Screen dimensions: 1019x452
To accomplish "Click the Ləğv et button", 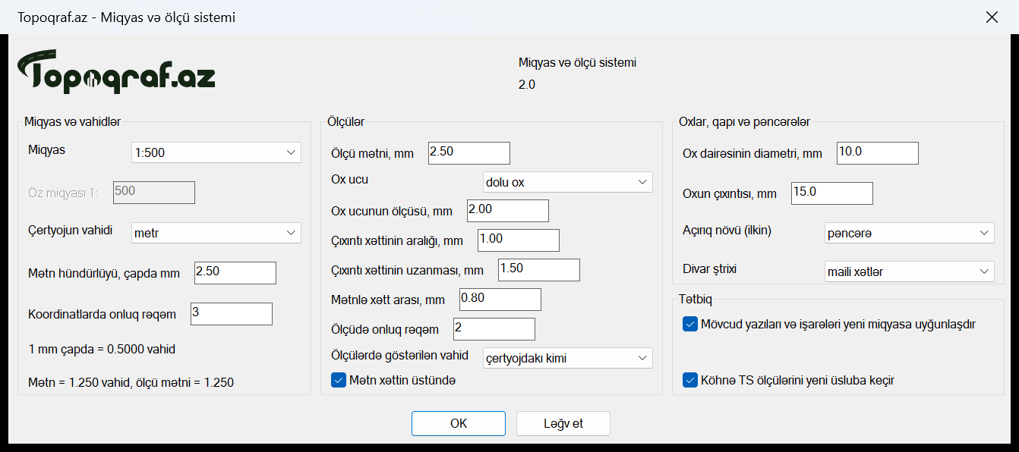I will (563, 423).
